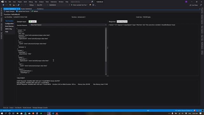Click the Invoke button
The height and width of the screenshot is (115, 204).
[x=33, y=21]
